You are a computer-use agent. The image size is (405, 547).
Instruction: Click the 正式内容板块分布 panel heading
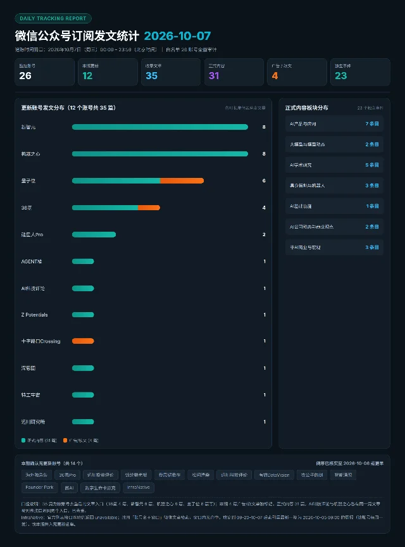307,108
